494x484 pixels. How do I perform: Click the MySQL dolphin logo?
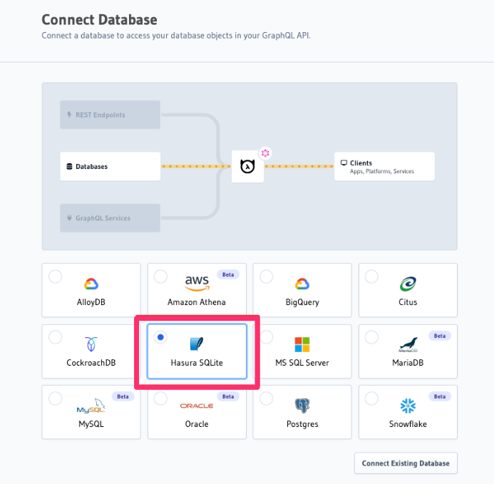pos(91,406)
